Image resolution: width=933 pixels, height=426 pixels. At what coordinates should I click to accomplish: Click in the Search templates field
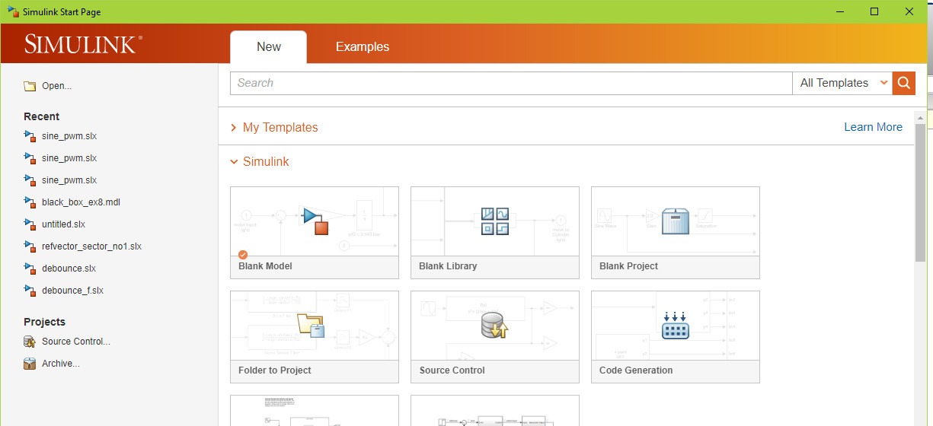(x=510, y=83)
